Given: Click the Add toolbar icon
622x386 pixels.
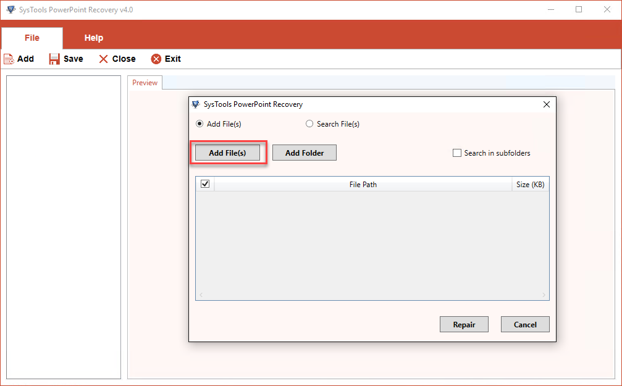Looking at the screenshot, I should pos(9,59).
